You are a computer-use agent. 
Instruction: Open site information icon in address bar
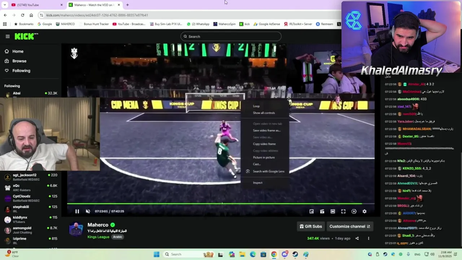42,15
